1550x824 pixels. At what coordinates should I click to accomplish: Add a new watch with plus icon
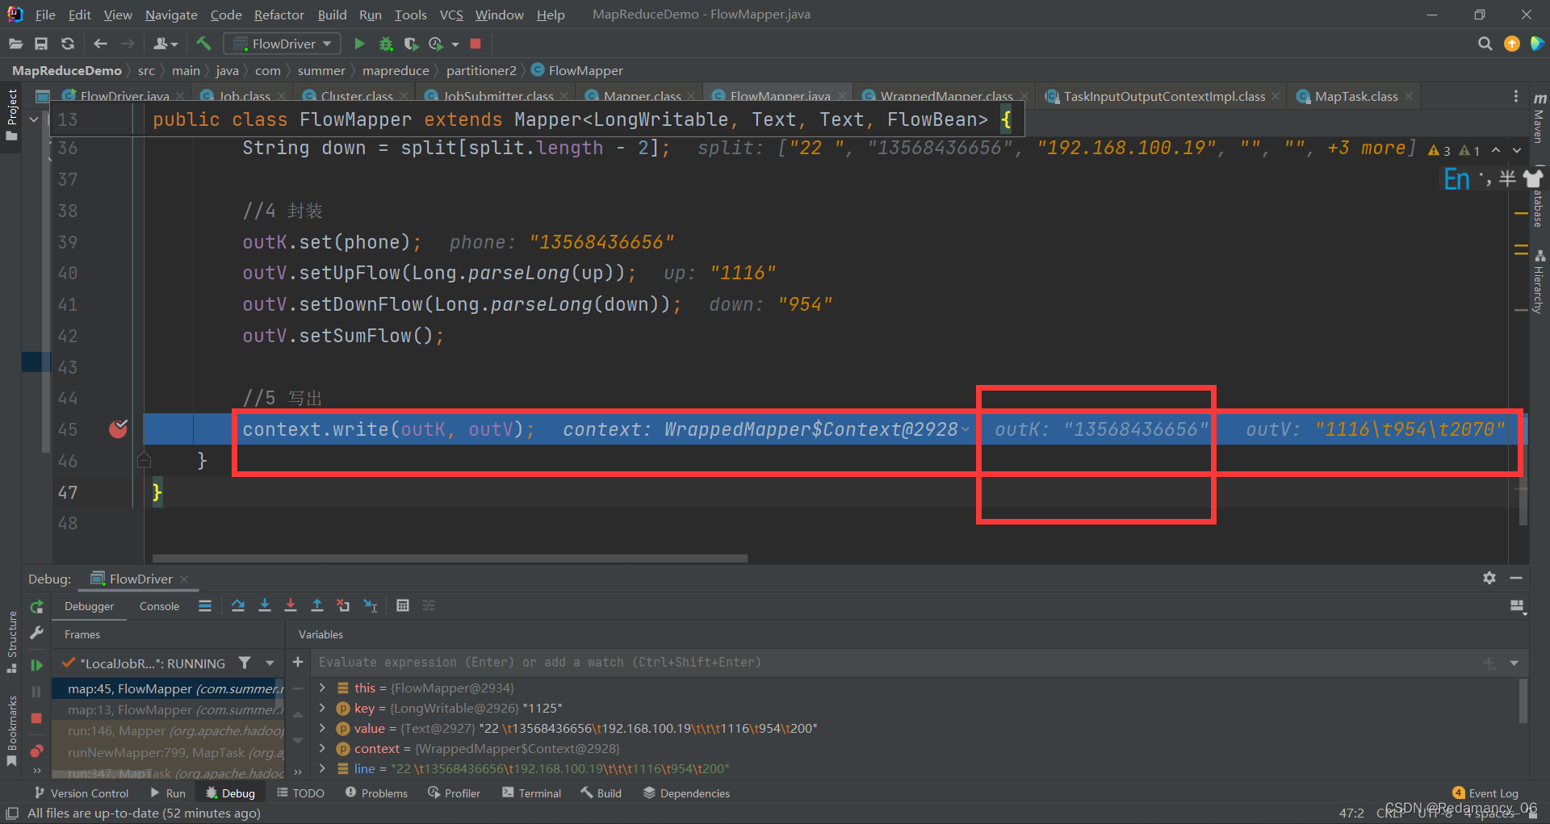point(298,662)
